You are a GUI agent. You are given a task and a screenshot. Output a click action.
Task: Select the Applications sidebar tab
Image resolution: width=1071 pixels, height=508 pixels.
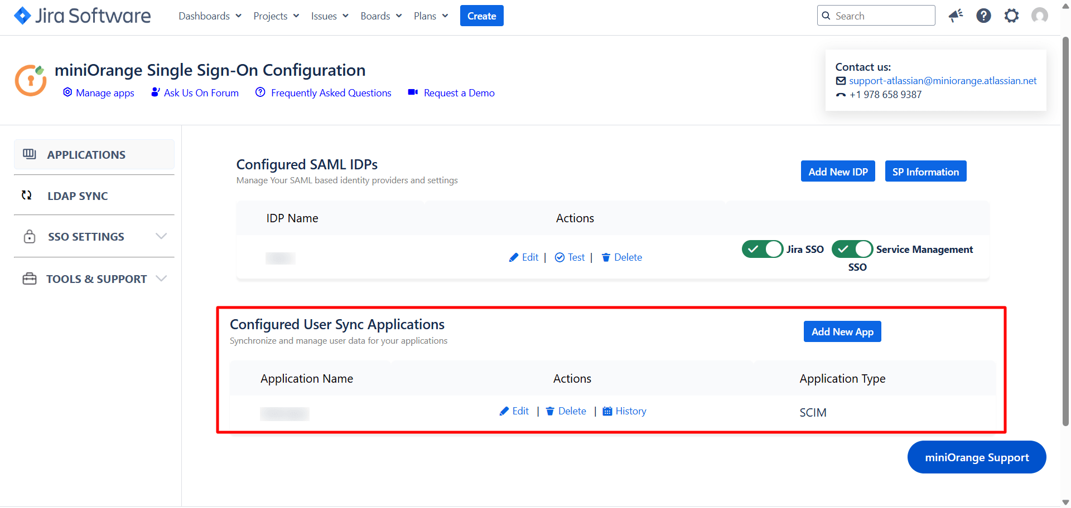(86, 155)
